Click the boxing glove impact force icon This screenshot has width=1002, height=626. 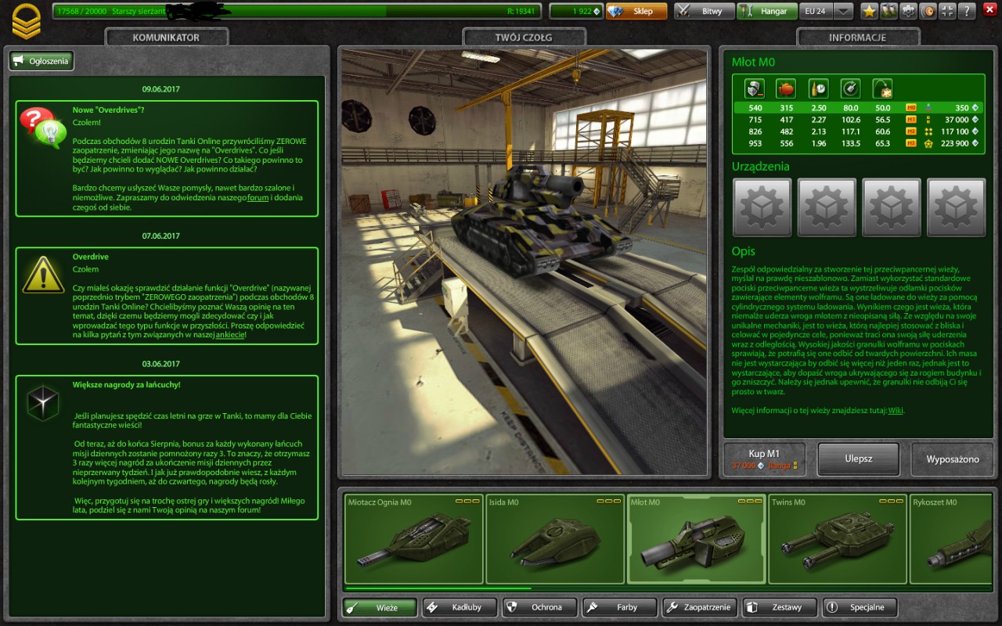(785, 88)
